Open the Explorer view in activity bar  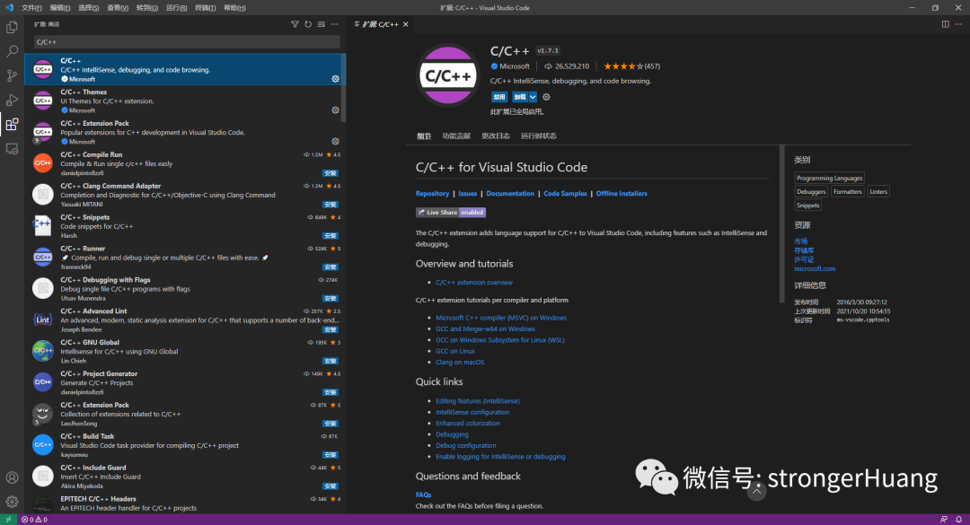coord(12,27)
